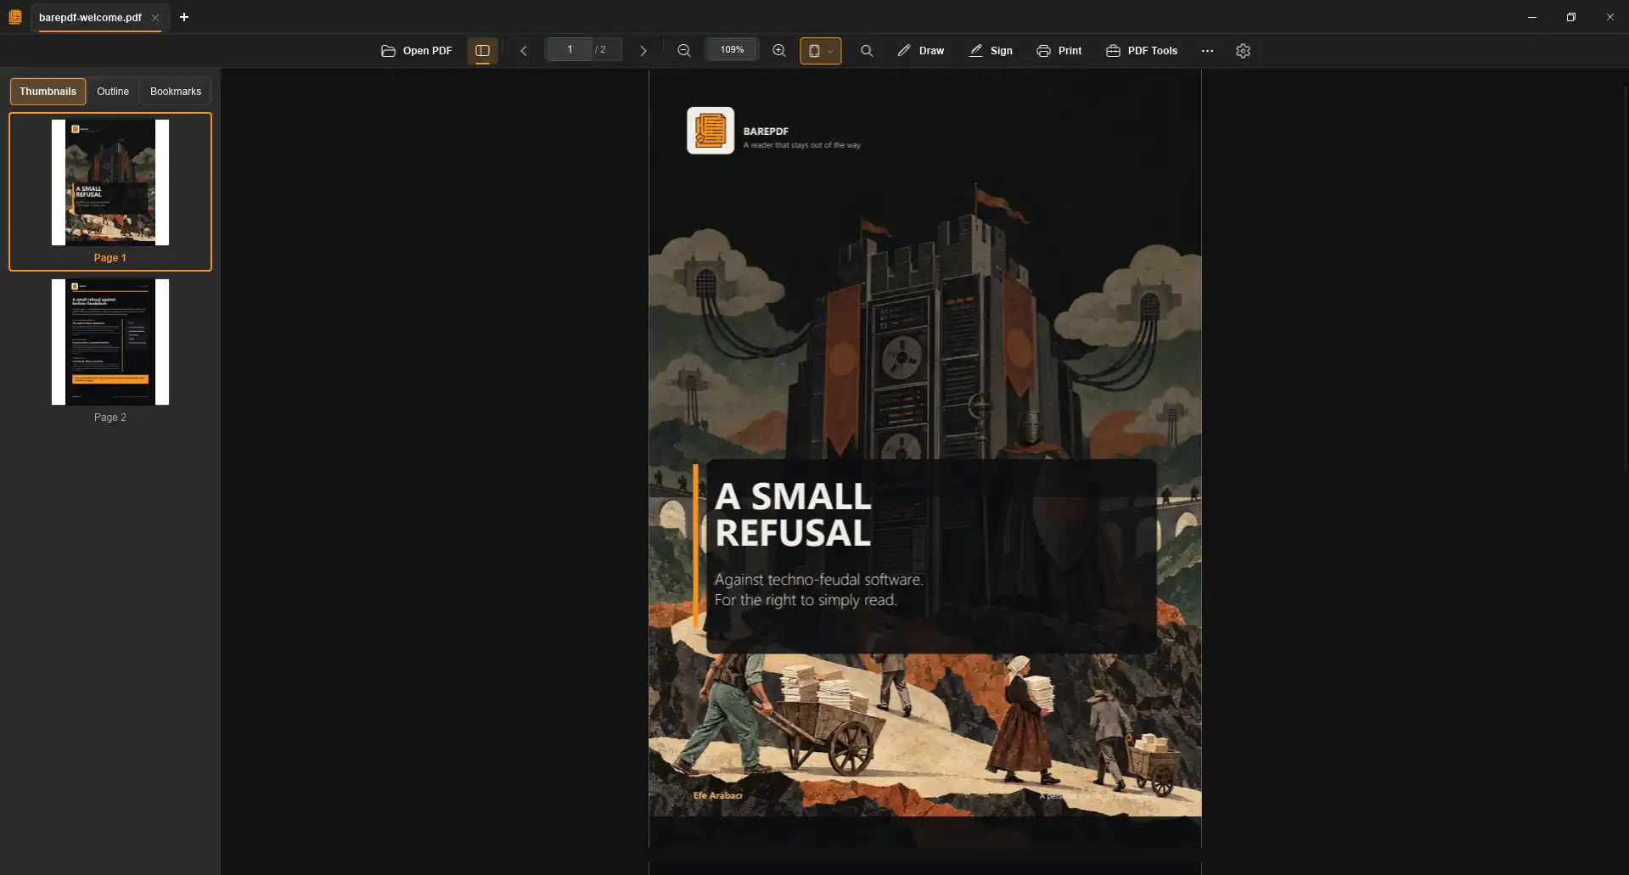Open PDF Tools toolbox
The height and width of the screenshot is (875, 1629).
pyautogui.click(x=1142, y=51)
